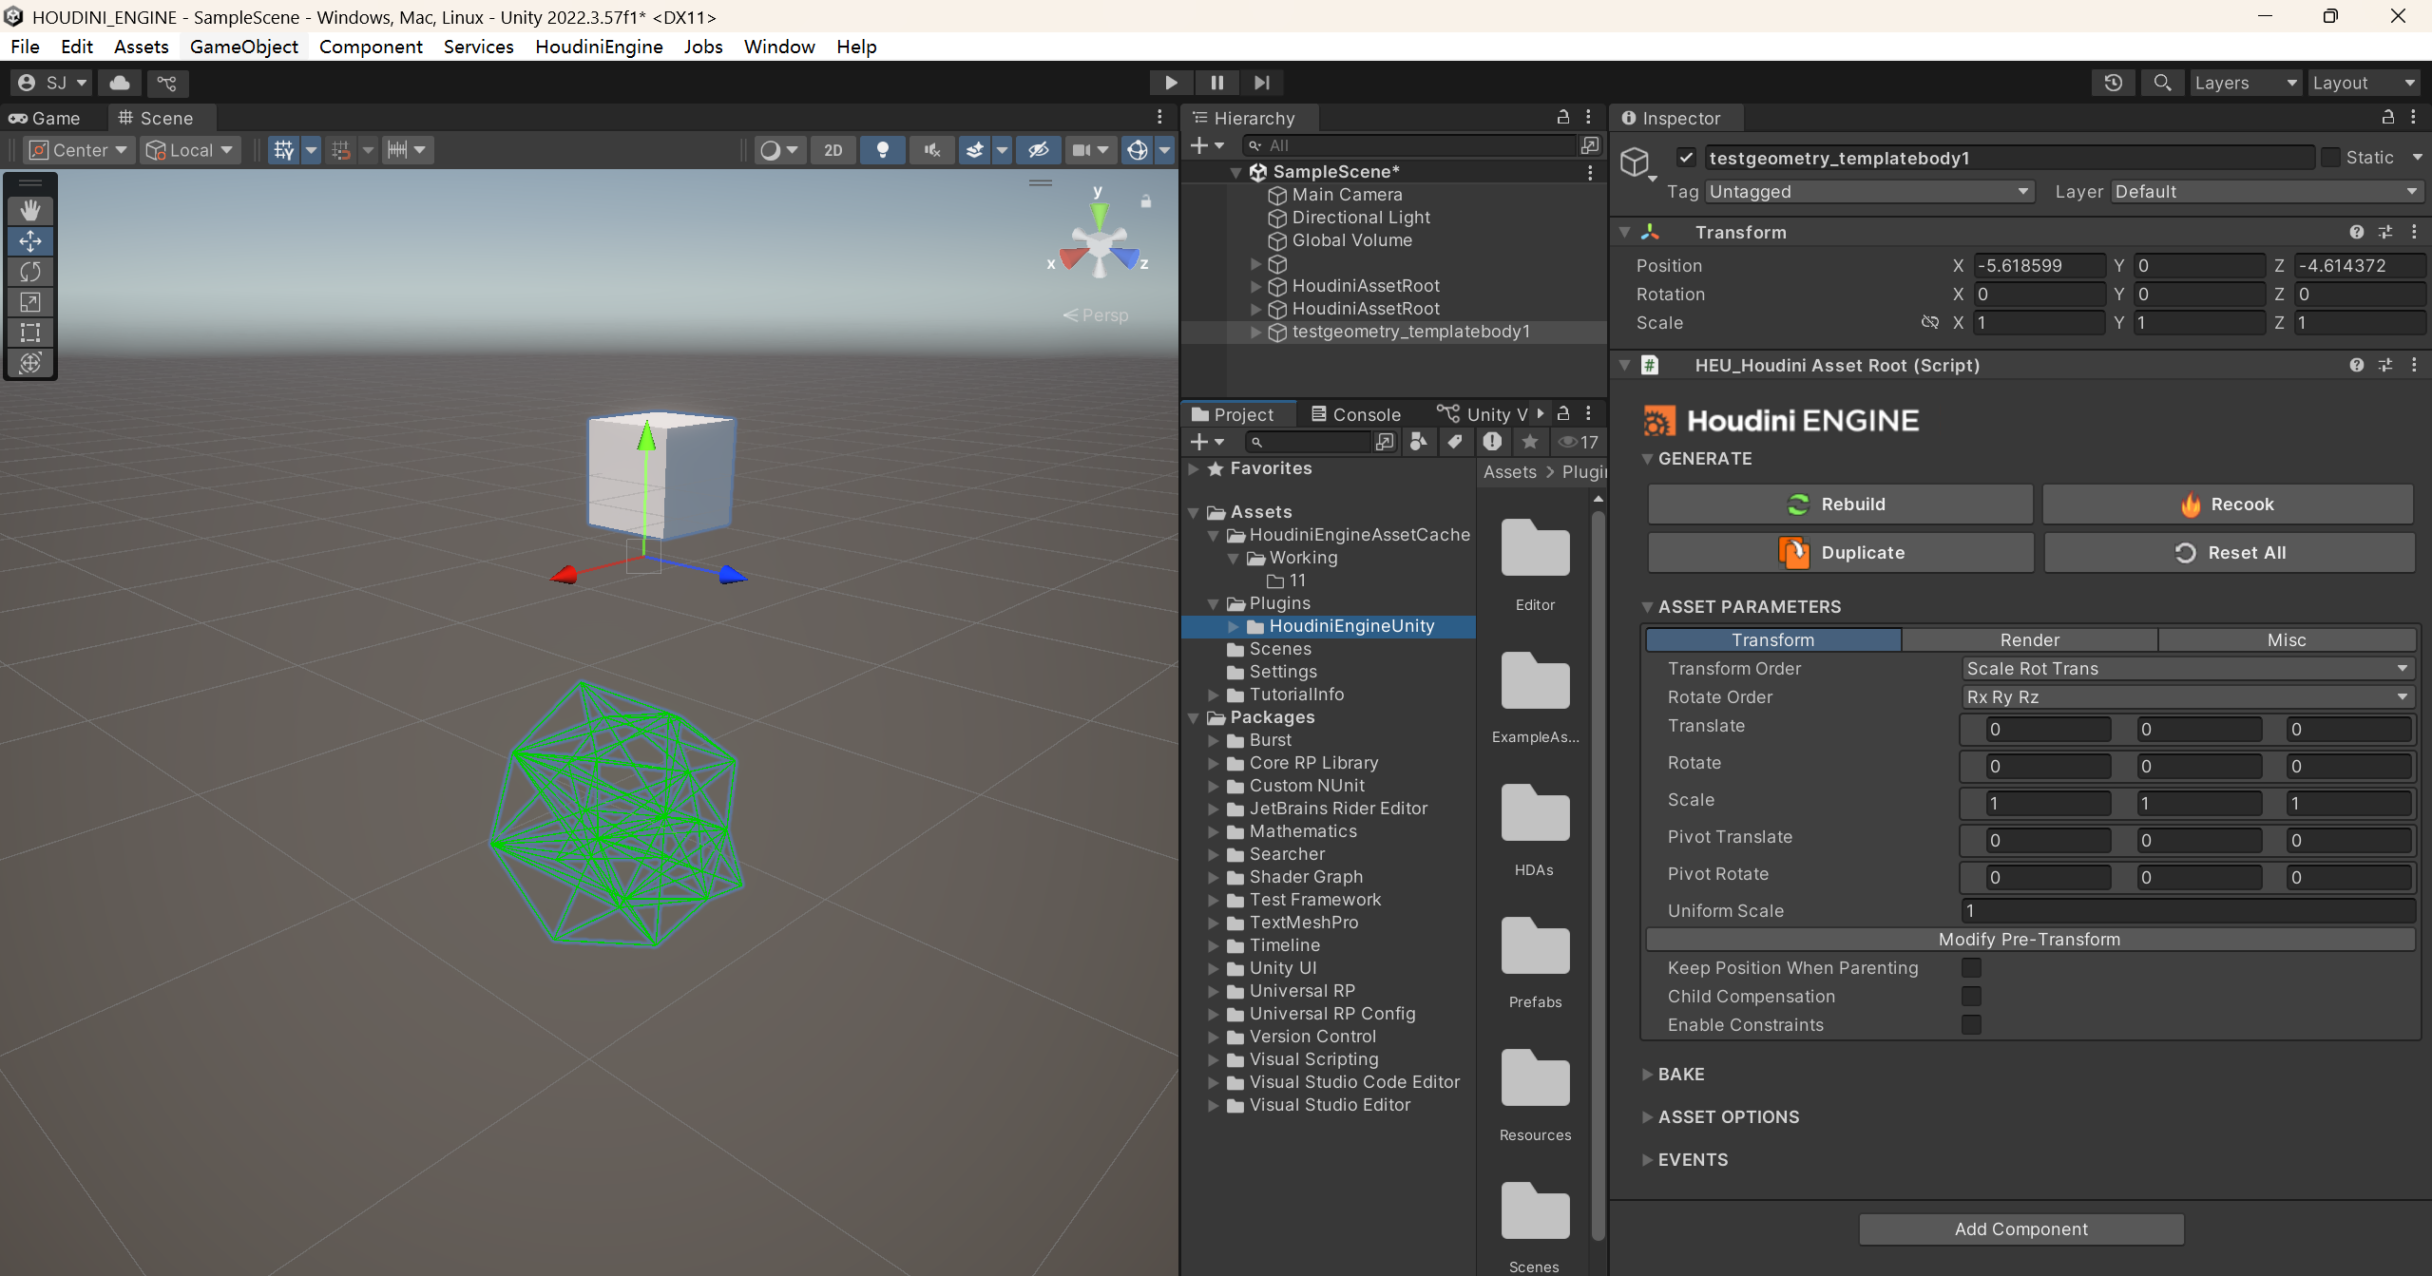Viewport: 2432px width, 1276px height.
Task: Toggle scene lighting in the Scene view
Action: [x=883, y=149]
